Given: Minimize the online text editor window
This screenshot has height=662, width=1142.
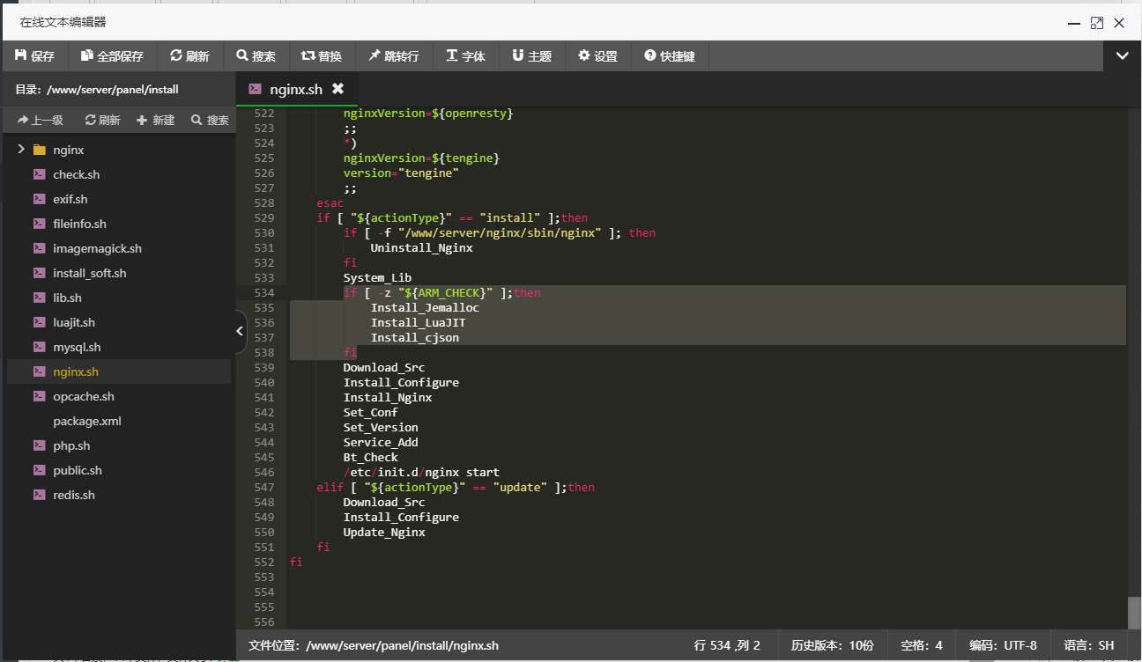Looking at the screenshot, I should 1074,23.
